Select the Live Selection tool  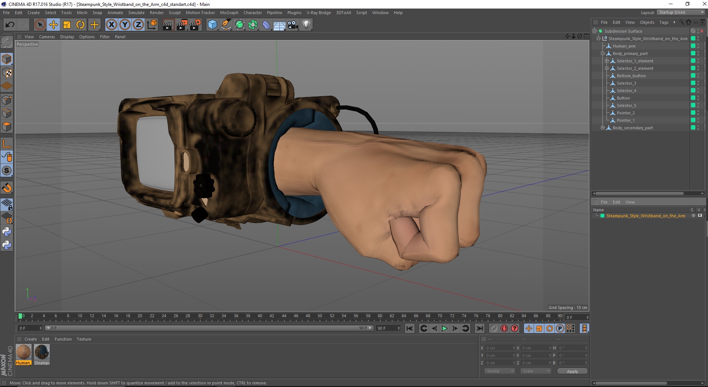pyautogui.click(x=40, y=25)
